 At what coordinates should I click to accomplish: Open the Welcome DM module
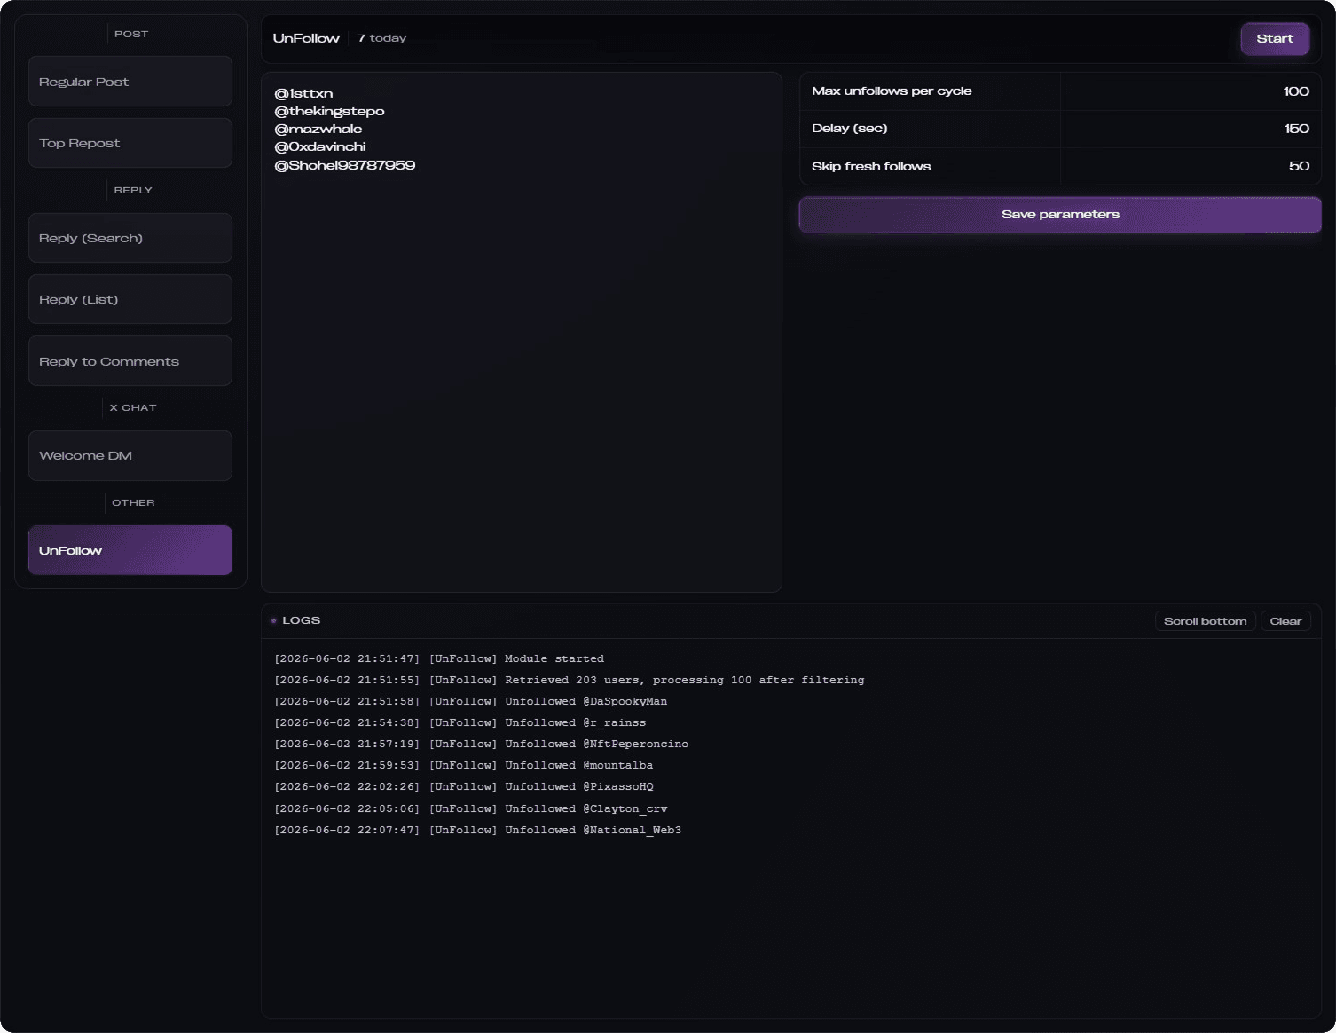(130, 455)
